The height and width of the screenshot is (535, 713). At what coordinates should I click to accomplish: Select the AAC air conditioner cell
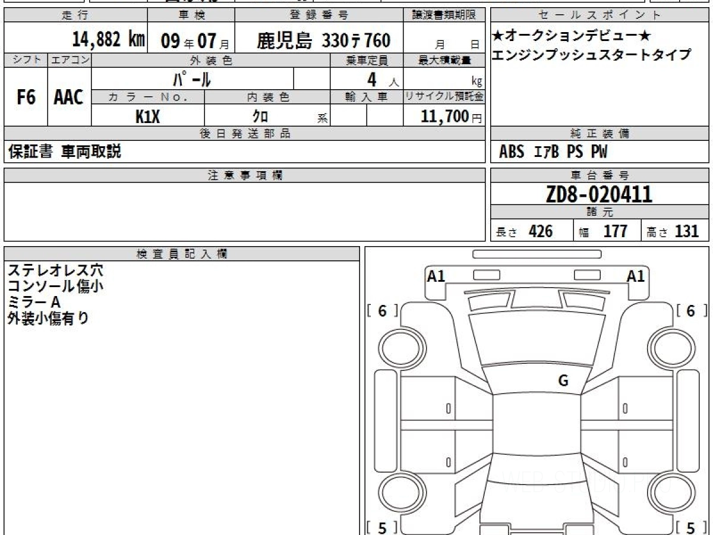pyautogui.click(x=69, y=97)
